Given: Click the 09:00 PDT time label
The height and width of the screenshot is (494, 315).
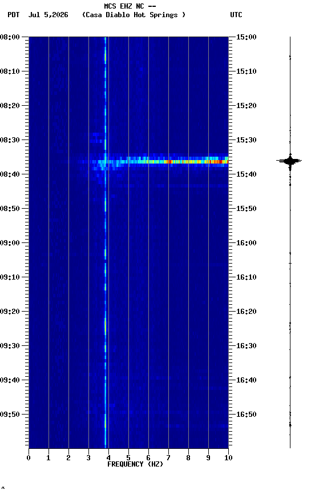Looking at the screenshot, I should click(x=10, y=243).
